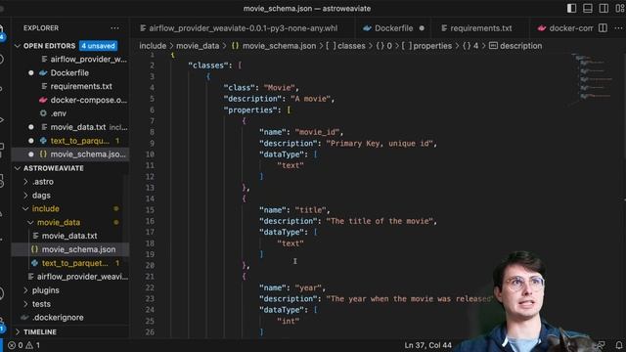The image size is (626, 352).
Task: Toggle bottom panel layout icon
Action: (587, 8)
